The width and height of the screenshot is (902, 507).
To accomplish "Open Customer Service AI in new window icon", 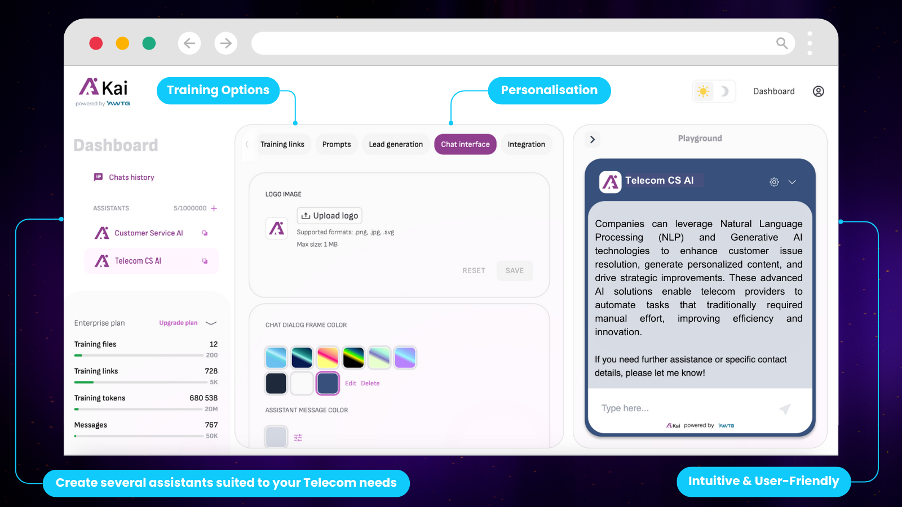I will click(205, 233).
